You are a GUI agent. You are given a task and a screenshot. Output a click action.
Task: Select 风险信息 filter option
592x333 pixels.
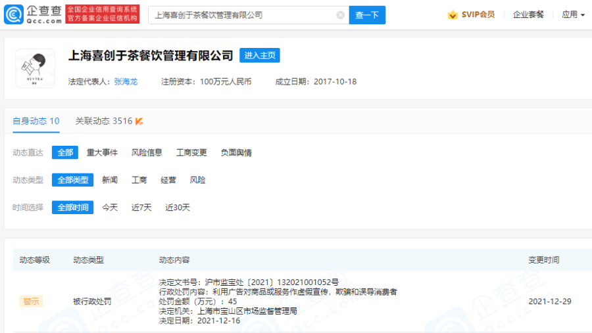[147, 152]
